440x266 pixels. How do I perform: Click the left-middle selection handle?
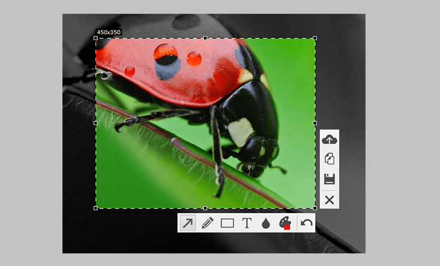tap(95, 123)
